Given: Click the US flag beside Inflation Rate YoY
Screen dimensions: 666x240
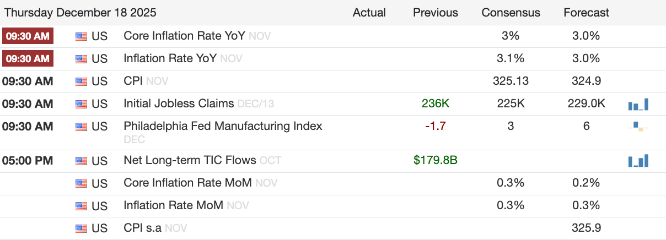Looking at the screenshot, I should [x=82, y=58].
